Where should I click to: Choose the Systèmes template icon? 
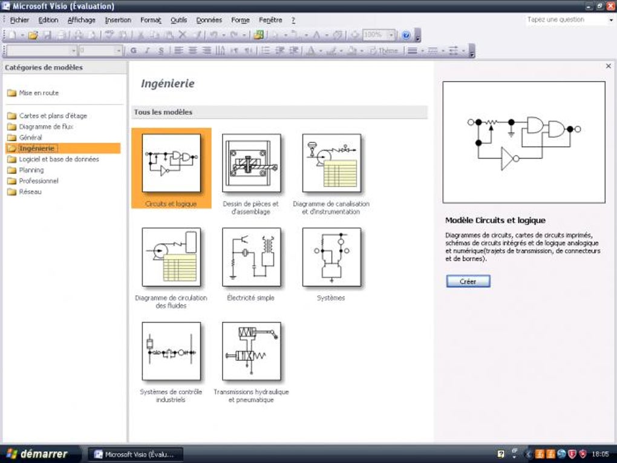pyautogui.click(x=331, y=257)
